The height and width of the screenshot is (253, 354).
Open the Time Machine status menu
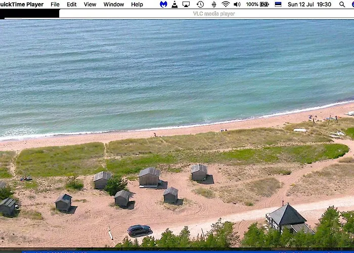pyautogui.click(x=200, y=5)
